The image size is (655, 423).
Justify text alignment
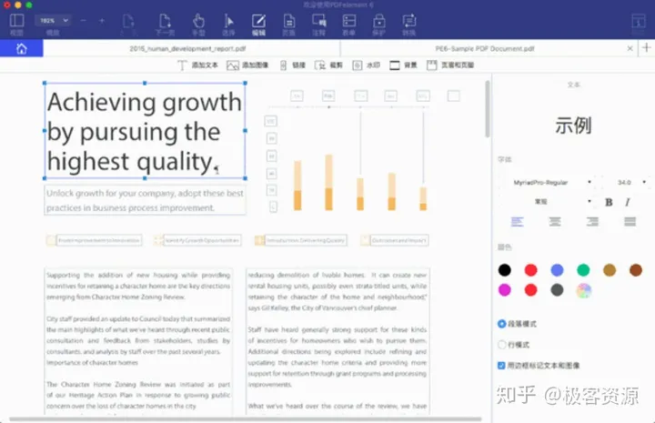630,221
